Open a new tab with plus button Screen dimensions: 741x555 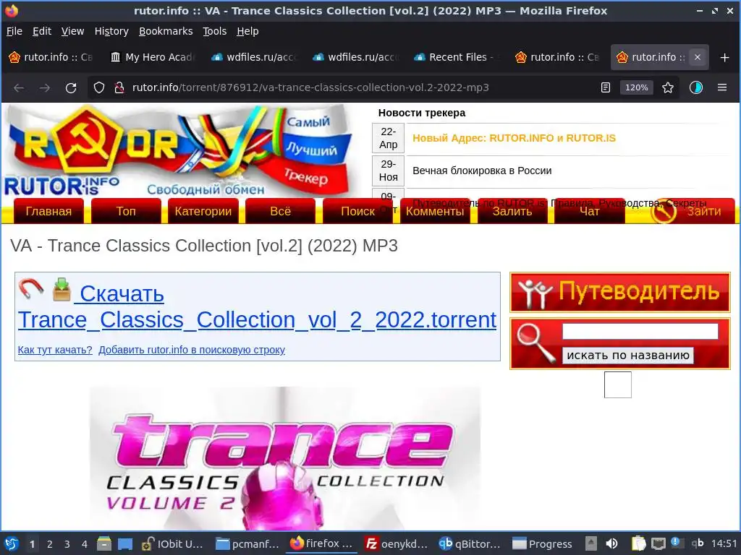725,58
